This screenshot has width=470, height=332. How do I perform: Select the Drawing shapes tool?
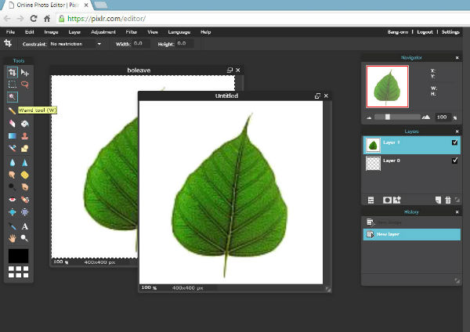pyautogui.click(x=25, y=148)
